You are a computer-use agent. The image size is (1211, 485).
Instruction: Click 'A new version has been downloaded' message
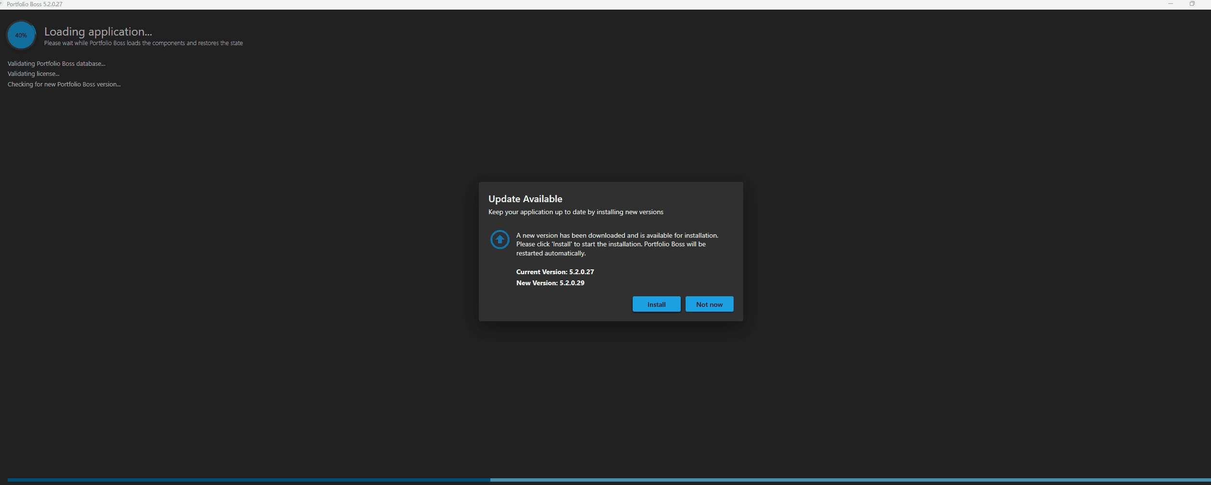click(x=617, y=244)
